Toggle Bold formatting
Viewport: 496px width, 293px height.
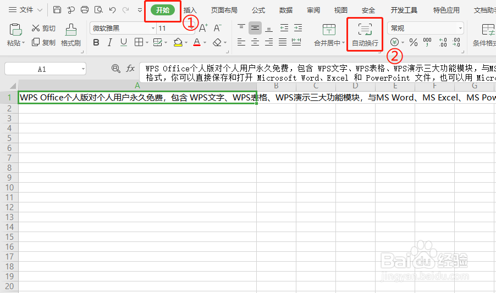[x=96, y=42]
